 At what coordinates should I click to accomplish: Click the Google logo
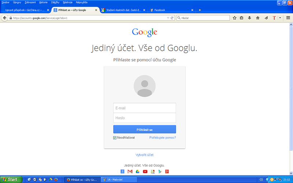pyautogui.click(x=144, y=32)
